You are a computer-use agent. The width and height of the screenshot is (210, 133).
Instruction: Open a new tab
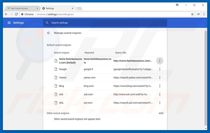point(79,9)
